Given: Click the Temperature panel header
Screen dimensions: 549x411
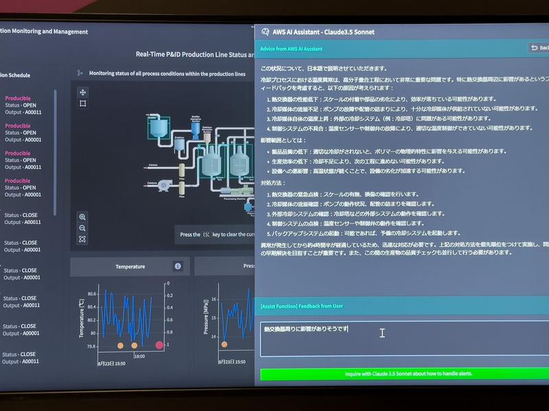Looking at the screenshot, I should tap(130, 266).
